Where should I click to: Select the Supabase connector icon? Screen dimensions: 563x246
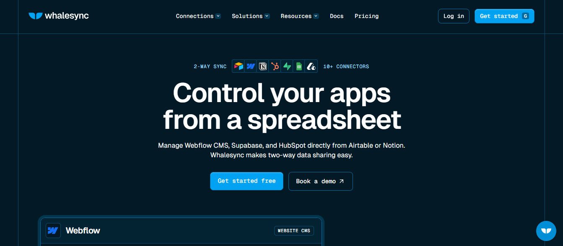[287, 66]
